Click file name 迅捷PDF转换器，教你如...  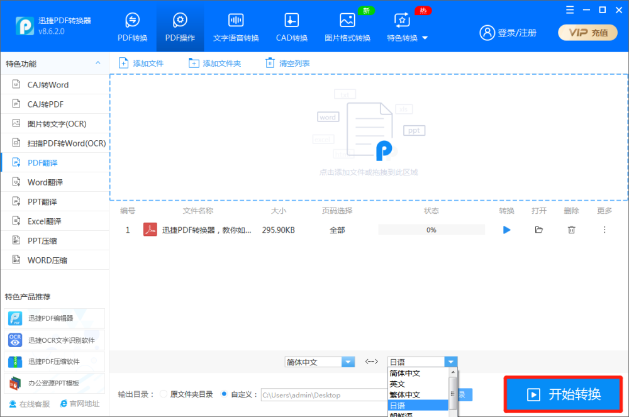[206, 230]
